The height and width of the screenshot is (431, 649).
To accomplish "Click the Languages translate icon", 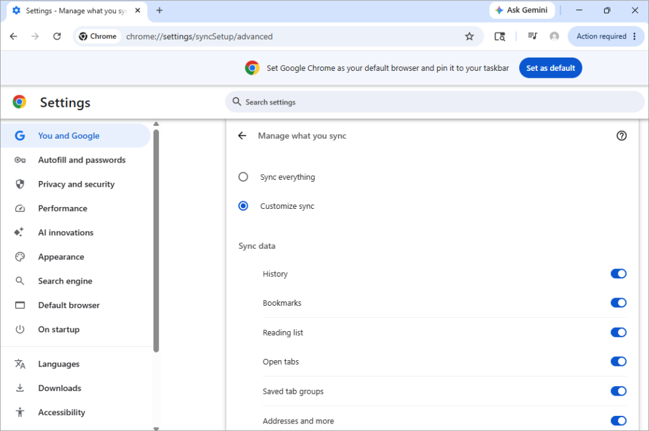I will pos(20,364).
